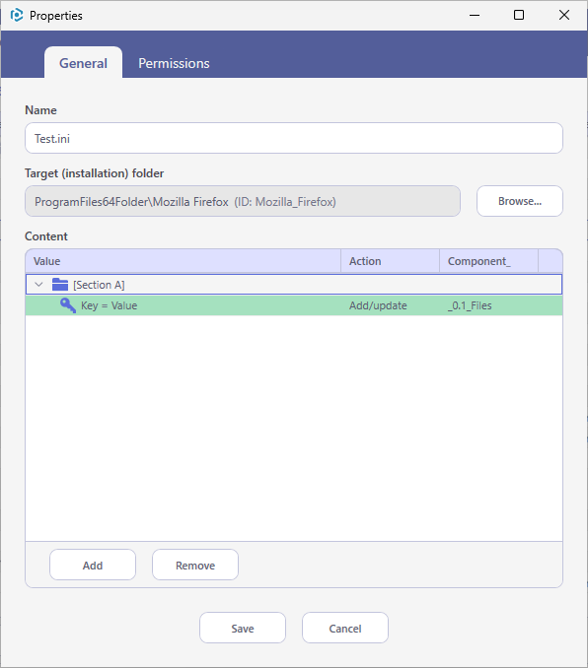Click the Section A folder icon
The width and height of the screenshot is (588, 668).
60,285
